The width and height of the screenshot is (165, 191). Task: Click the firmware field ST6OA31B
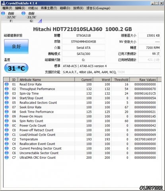pyautogui.click(x=83, y=35)
